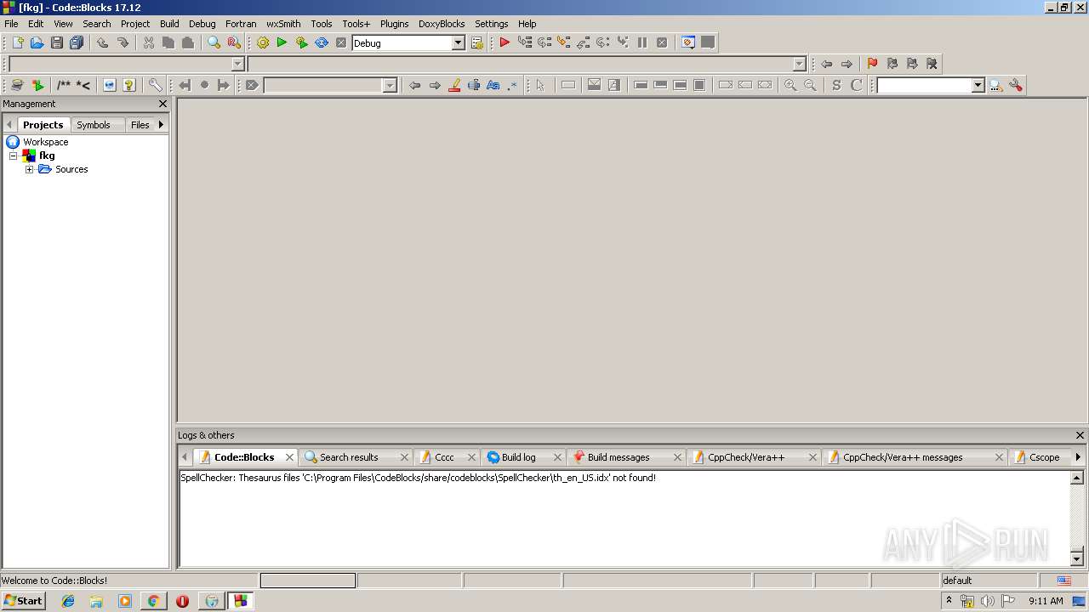Open the ThreadSearch combo box dropdown

tap(978, 85)
